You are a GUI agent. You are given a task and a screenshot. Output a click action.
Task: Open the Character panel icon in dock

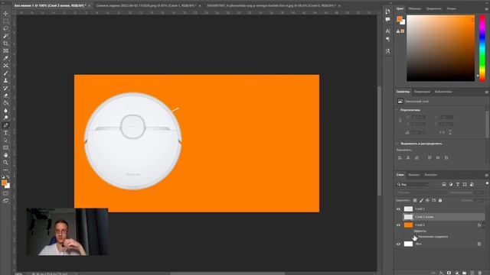tap(388, 31)
